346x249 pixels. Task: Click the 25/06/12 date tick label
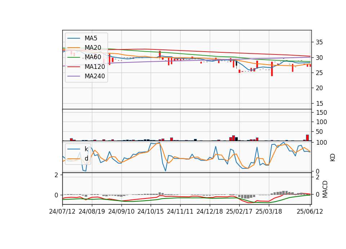pos(310,211)
